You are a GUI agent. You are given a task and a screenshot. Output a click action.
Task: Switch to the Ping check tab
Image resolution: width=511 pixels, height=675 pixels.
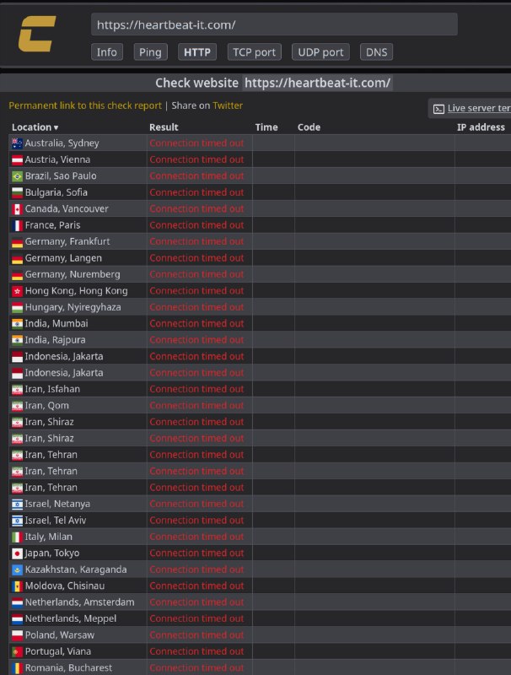150,52
